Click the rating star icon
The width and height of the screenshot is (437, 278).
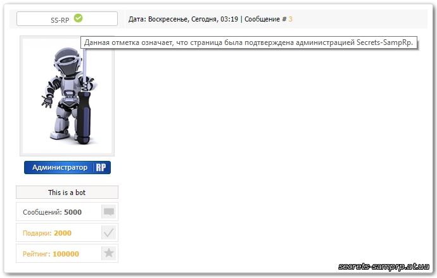click(109, 253)
